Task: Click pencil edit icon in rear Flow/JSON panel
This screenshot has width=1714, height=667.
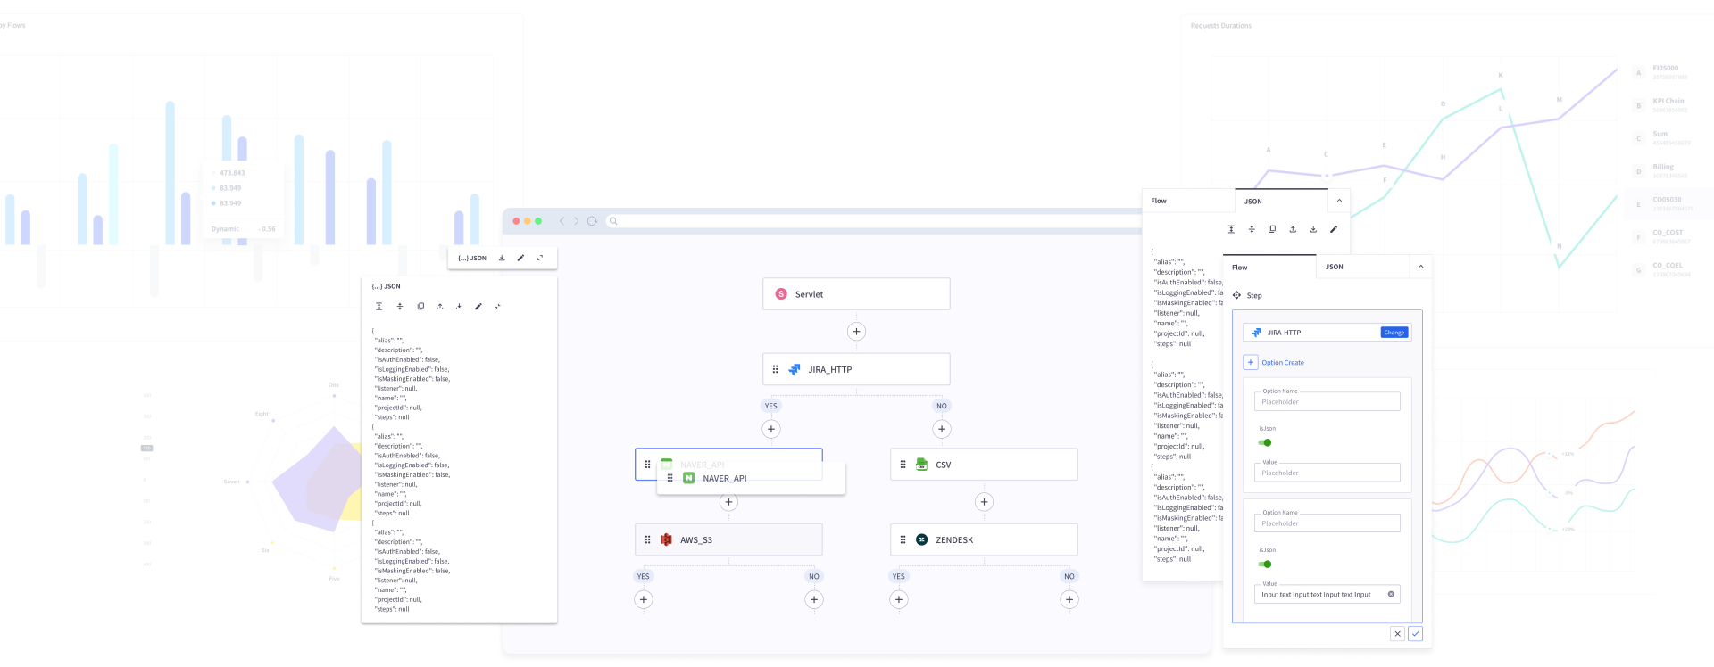Action: 1334,229
